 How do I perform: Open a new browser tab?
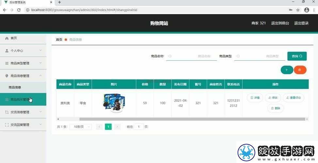click(x=59, y=2)
